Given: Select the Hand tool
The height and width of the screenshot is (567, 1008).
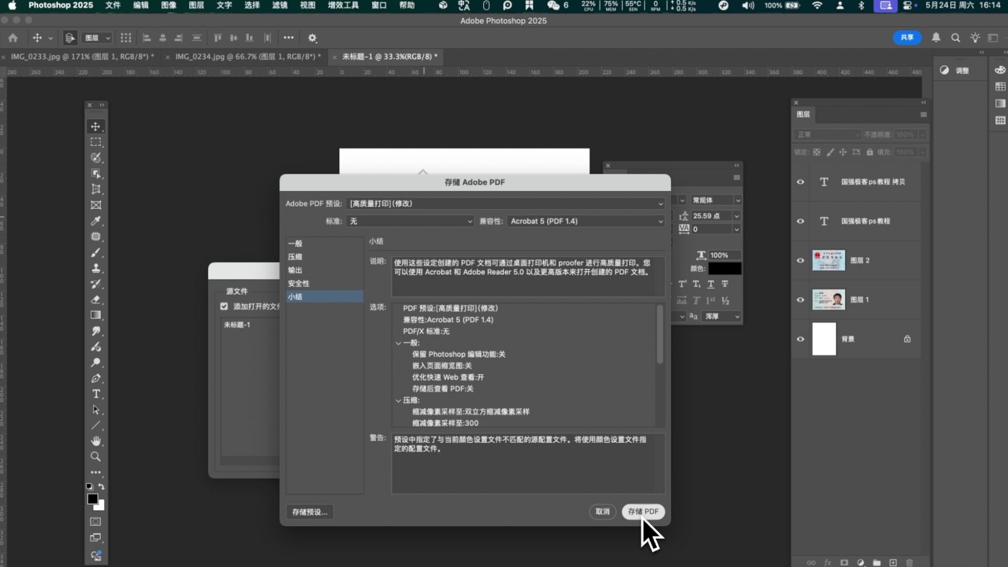Looking at the screenshot, I should (96, 441).
